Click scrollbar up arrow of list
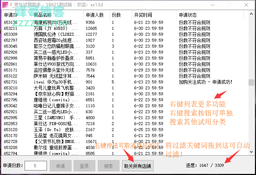 [x=251, y=15]
